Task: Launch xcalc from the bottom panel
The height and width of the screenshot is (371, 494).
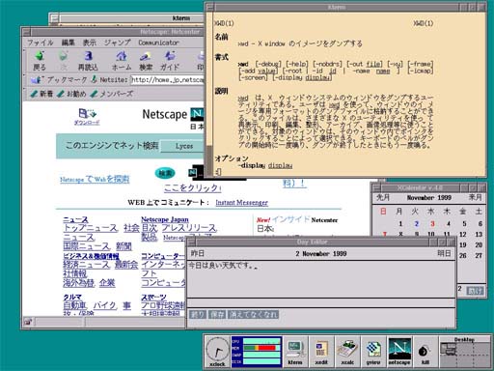Action: [x=347, y=352]
